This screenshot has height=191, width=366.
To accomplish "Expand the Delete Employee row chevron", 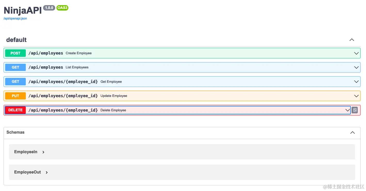I will coord(347,110).
